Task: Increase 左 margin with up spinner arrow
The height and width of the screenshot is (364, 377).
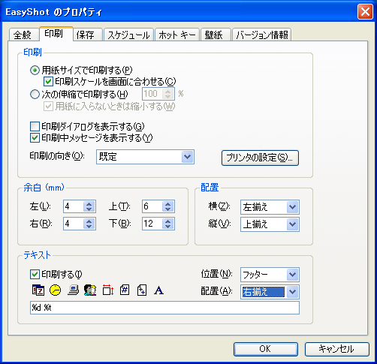Action: point(89,203)
